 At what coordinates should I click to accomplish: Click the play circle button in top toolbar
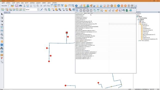point(129,6)
